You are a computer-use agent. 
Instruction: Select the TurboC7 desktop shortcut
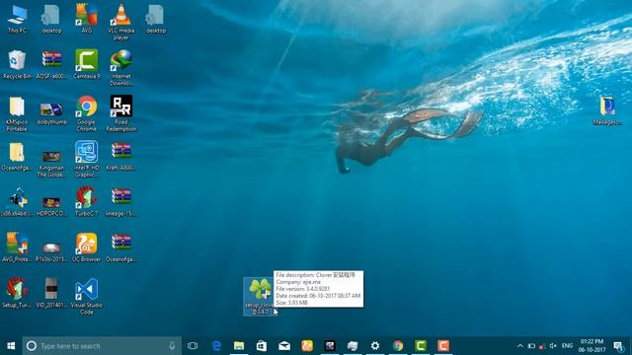tap(86, 202)
